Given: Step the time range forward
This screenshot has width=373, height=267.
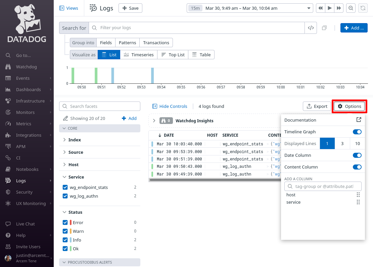Looking at the screenshot, I should [x=339, y=8].
